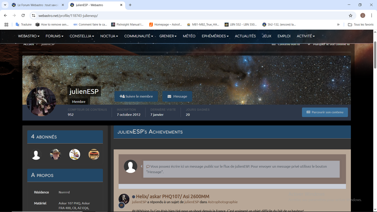Reload the page using the refresh icon

(23, 16)
